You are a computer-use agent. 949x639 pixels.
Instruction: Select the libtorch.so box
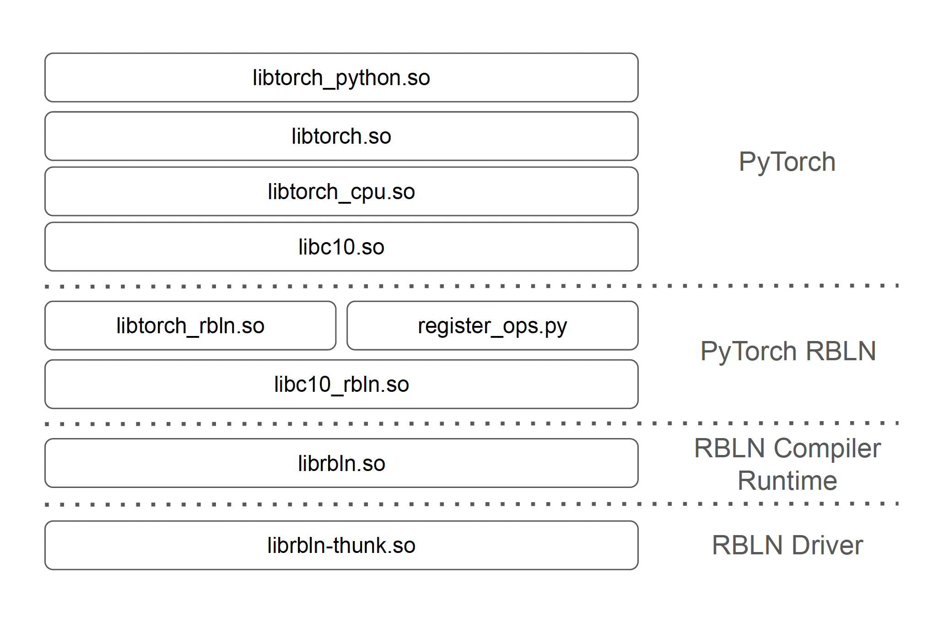coord(341,136)
